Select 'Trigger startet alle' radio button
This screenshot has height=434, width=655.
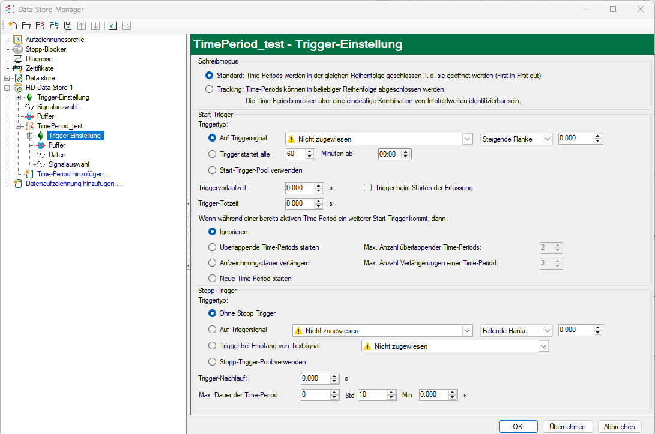pyautogui.click(x=212, y=154)
